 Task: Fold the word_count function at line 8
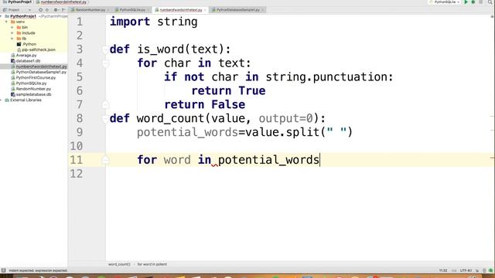[105, 119]
